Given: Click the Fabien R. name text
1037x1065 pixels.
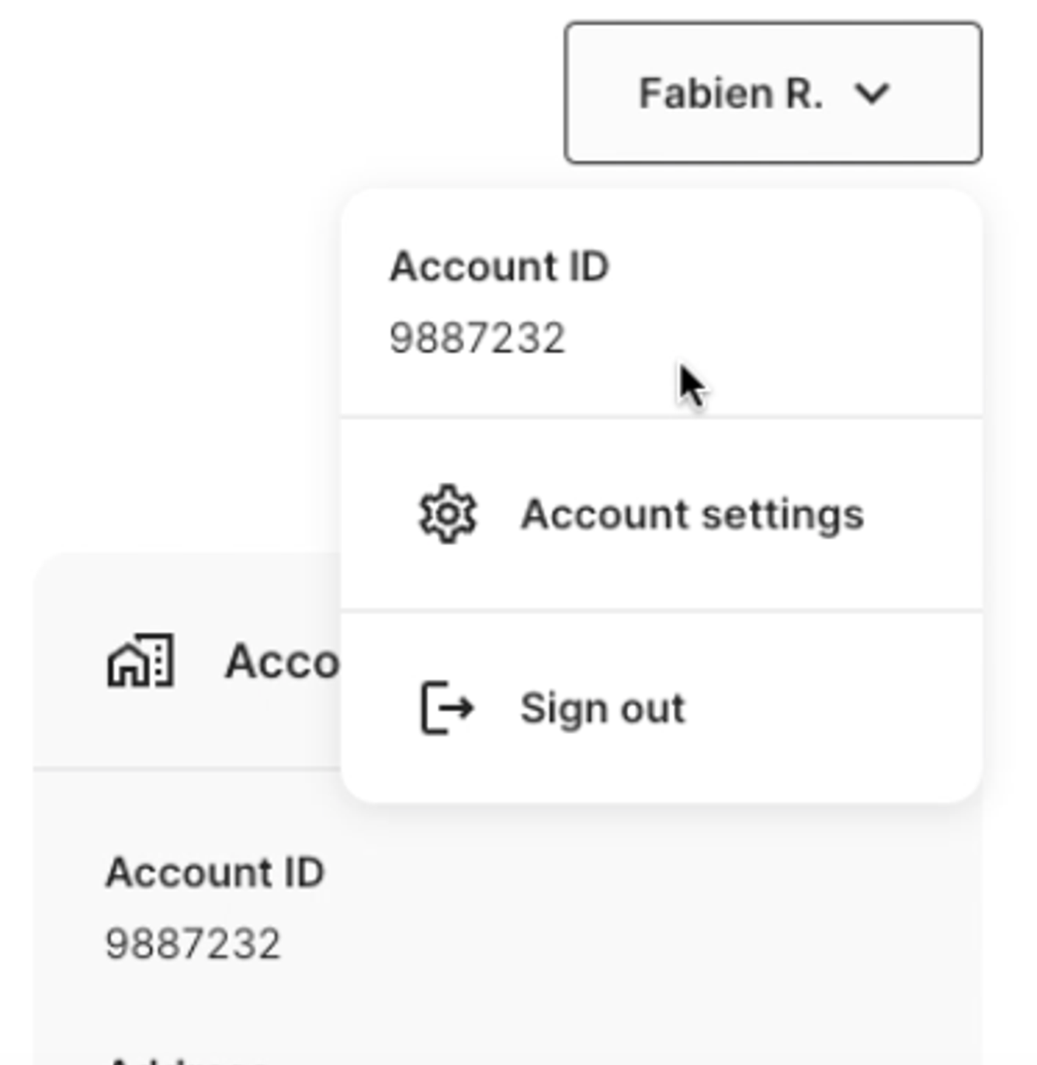Looking at the screenshot, I should pyautogui.click(x=730, y=94).
